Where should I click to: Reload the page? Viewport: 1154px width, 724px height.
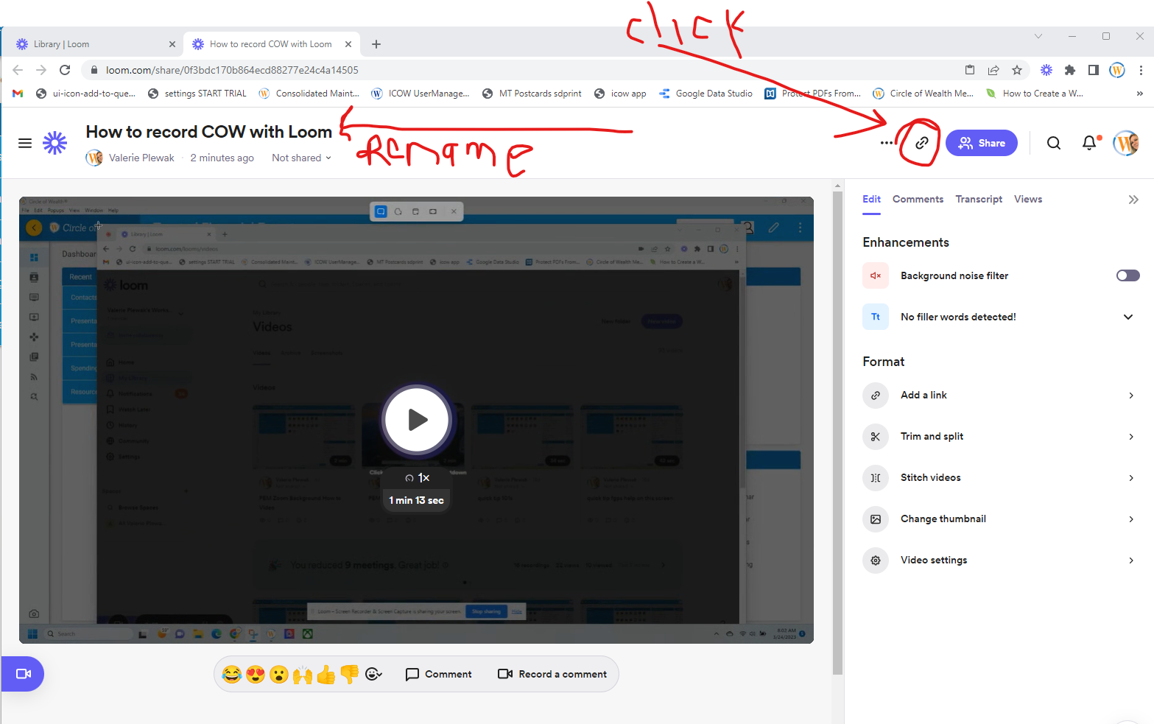[x=65, y=70]
